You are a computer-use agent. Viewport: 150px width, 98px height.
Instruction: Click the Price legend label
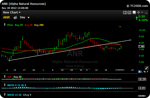[x=10, y=25]
